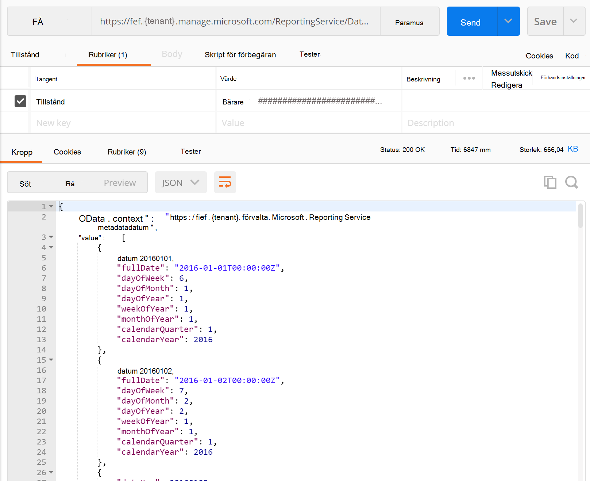Switch to the Skript för förbegäran tab
The image size is (590, 481).
point(240,55)
